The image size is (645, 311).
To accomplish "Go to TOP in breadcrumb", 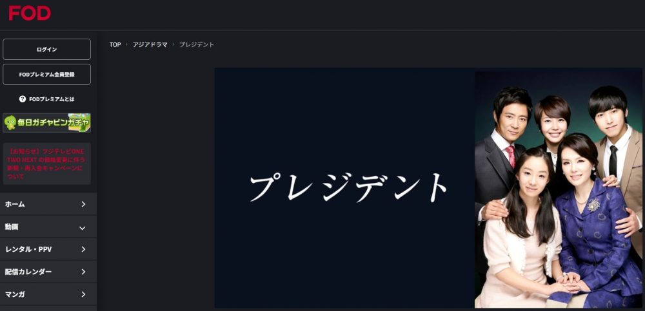I will tap(115, 45).
